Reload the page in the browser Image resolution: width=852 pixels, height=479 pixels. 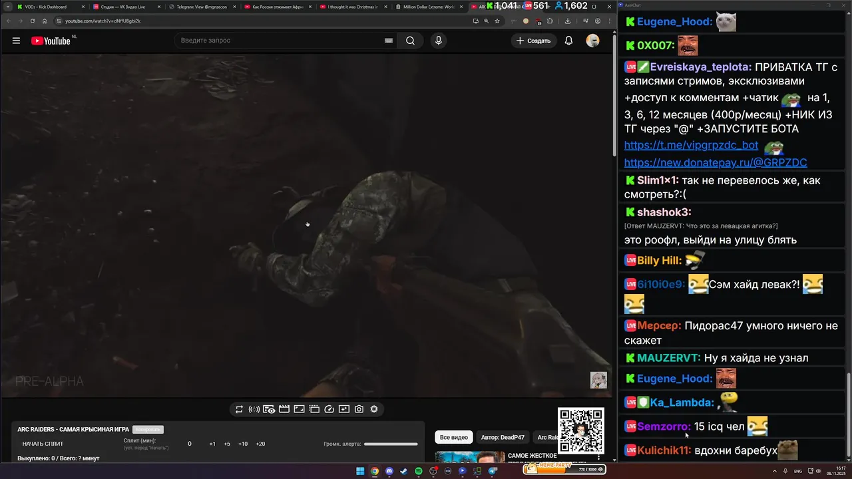[32, 21]
